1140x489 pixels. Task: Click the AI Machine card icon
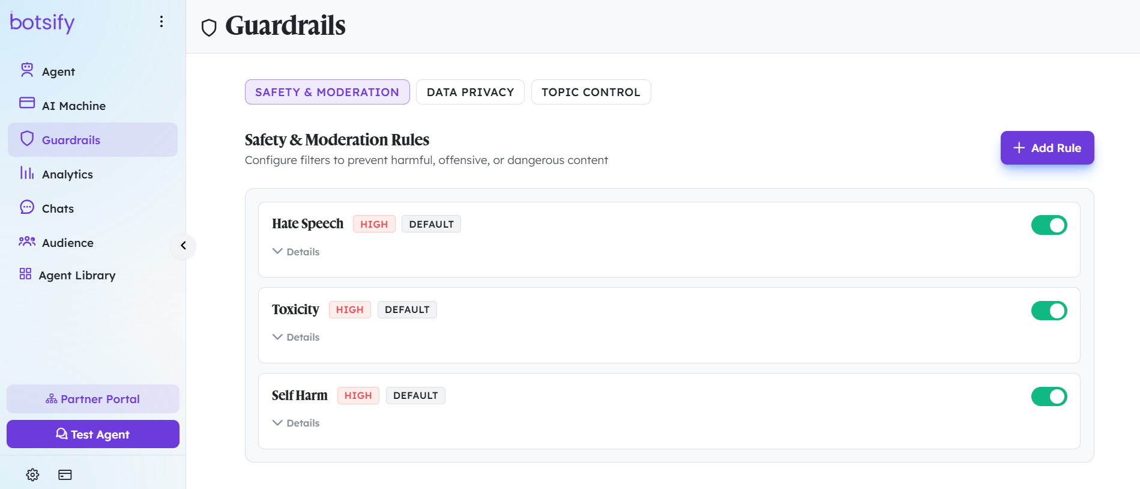tap(27, 103)
